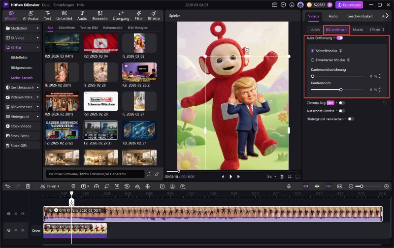Open the Stock-Fotos category
Image resolution: width=394 pixels, height=248 pixels.
pyautogui.click(x=22, y=136)
